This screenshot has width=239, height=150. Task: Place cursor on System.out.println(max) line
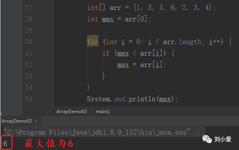[x=132, y=99]
